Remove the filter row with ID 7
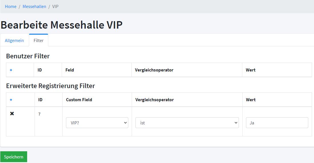 click(12, 114)
